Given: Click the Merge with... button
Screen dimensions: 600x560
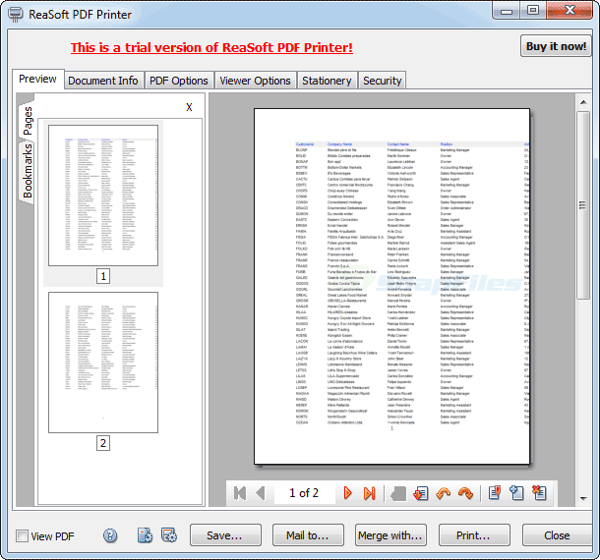Looking at the screenshot, I should coord(390,535).
